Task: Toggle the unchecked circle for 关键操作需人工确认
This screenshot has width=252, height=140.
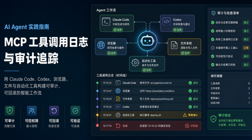Action: (213, 48)
